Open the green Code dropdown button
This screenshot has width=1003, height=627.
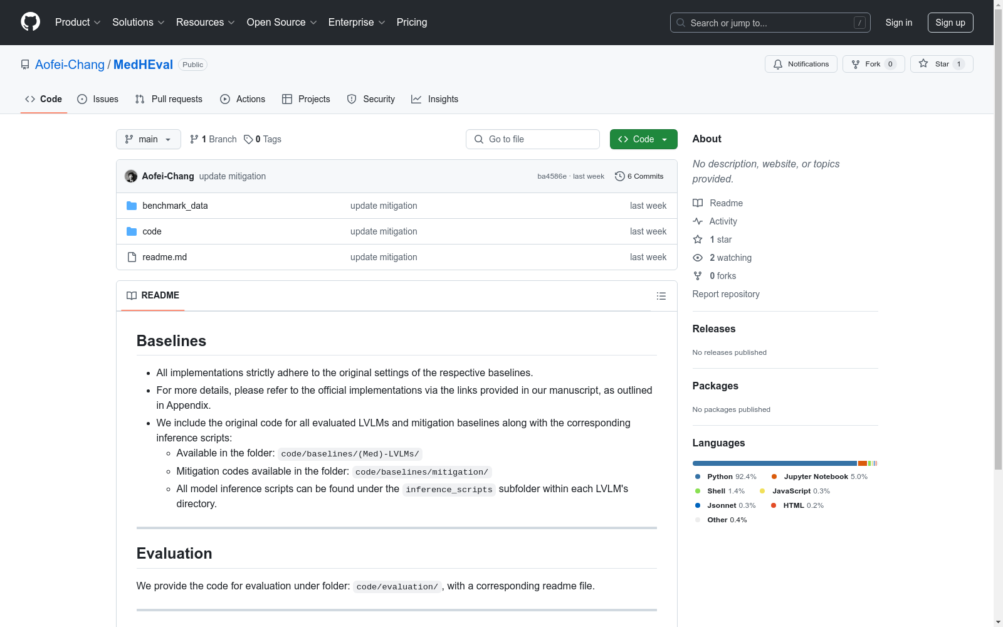[x=643, y=139]
